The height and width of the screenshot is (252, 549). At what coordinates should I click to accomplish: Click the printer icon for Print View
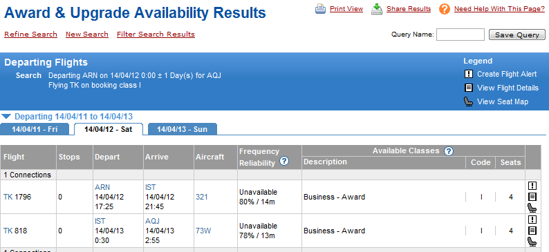pos(320,9)
